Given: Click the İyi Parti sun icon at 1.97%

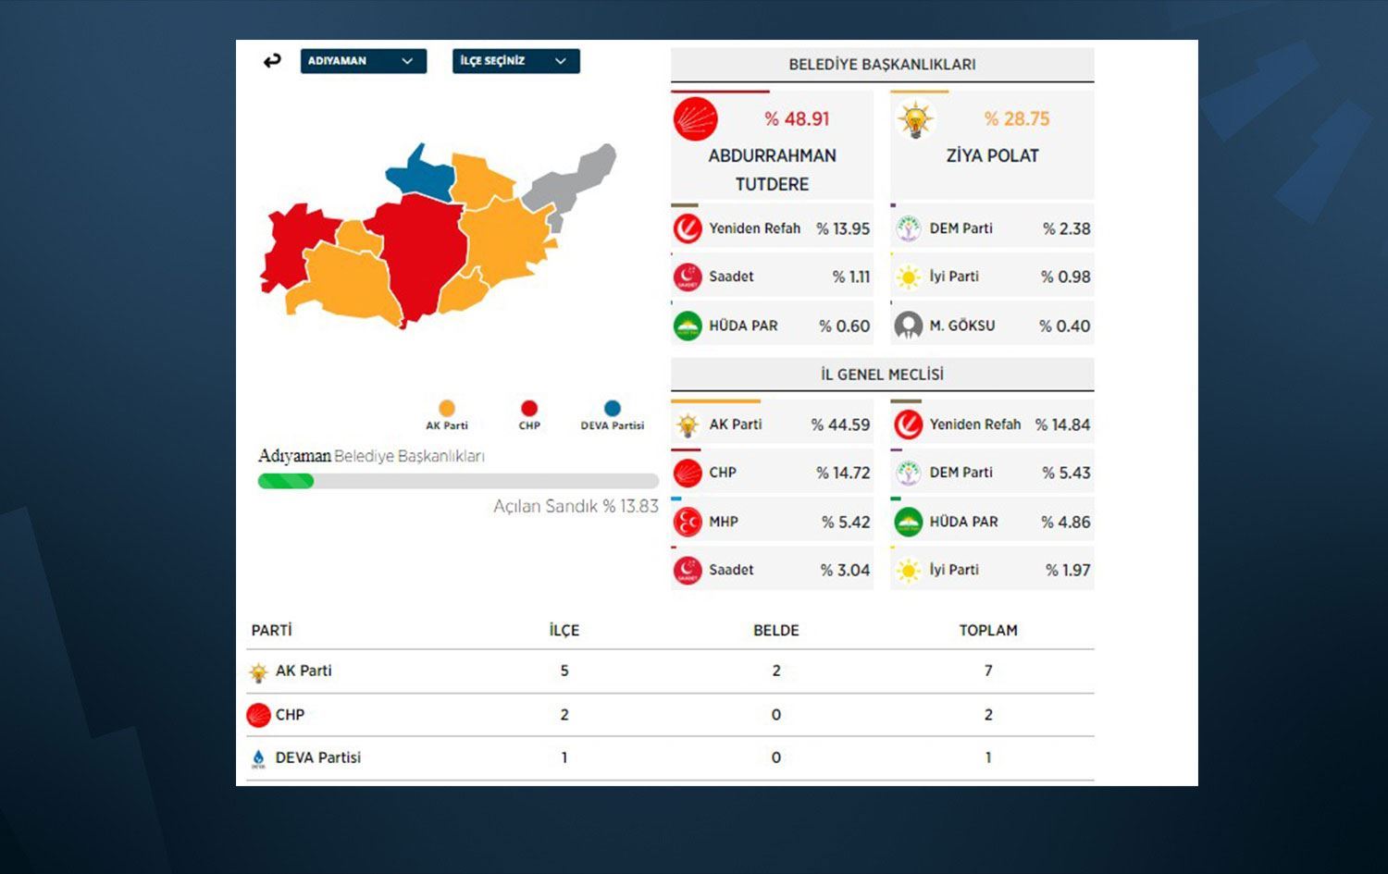Looking at the screenshot, I should point(909,571).
